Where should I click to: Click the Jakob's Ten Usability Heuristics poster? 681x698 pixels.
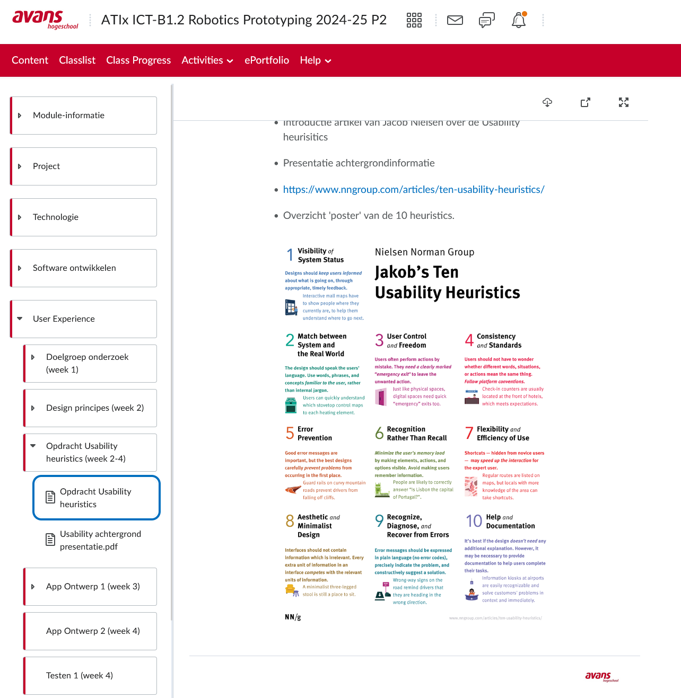click(415, 433)
